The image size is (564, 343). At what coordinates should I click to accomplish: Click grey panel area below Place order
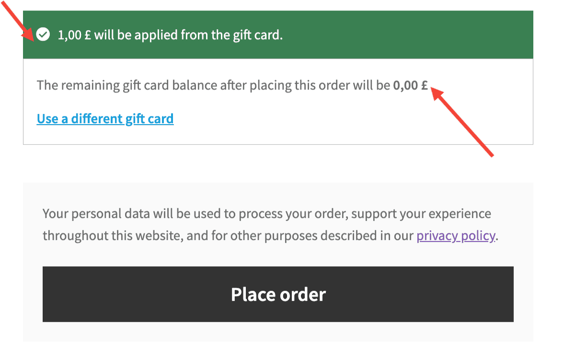point(278,332)
